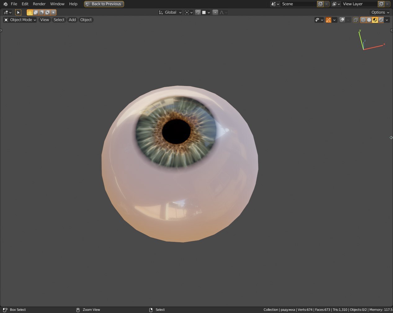This screenshot has height=313, width=393.
Task: Open the editor type dropdown
Action: coord(7,12)
